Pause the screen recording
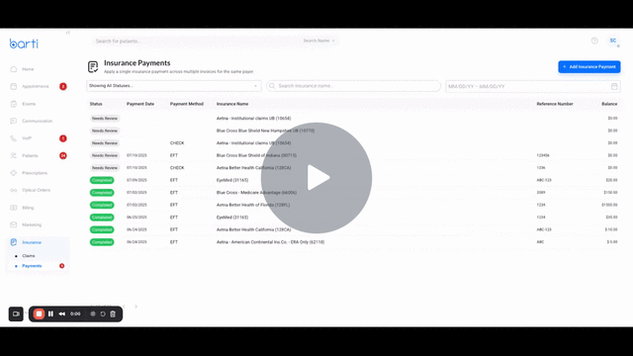Screen dimensions: 633x356 coord(50,314)
